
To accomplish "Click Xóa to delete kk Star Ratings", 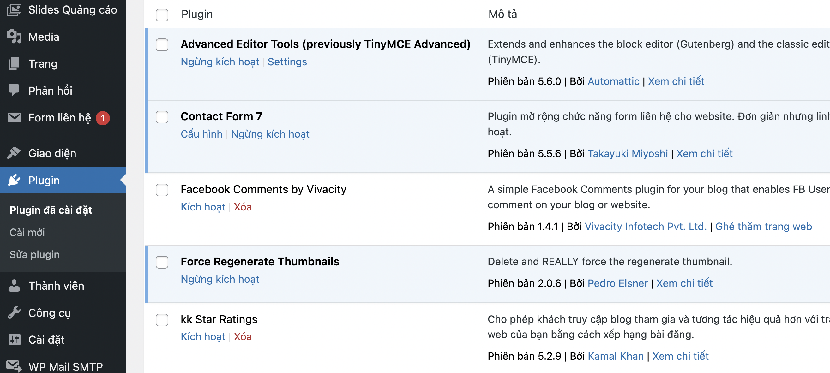I will (x=242, y=337).
